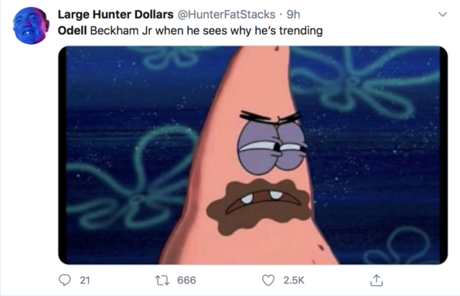
Task: Open the share tweet upload icon
Action: pos(377,281)
